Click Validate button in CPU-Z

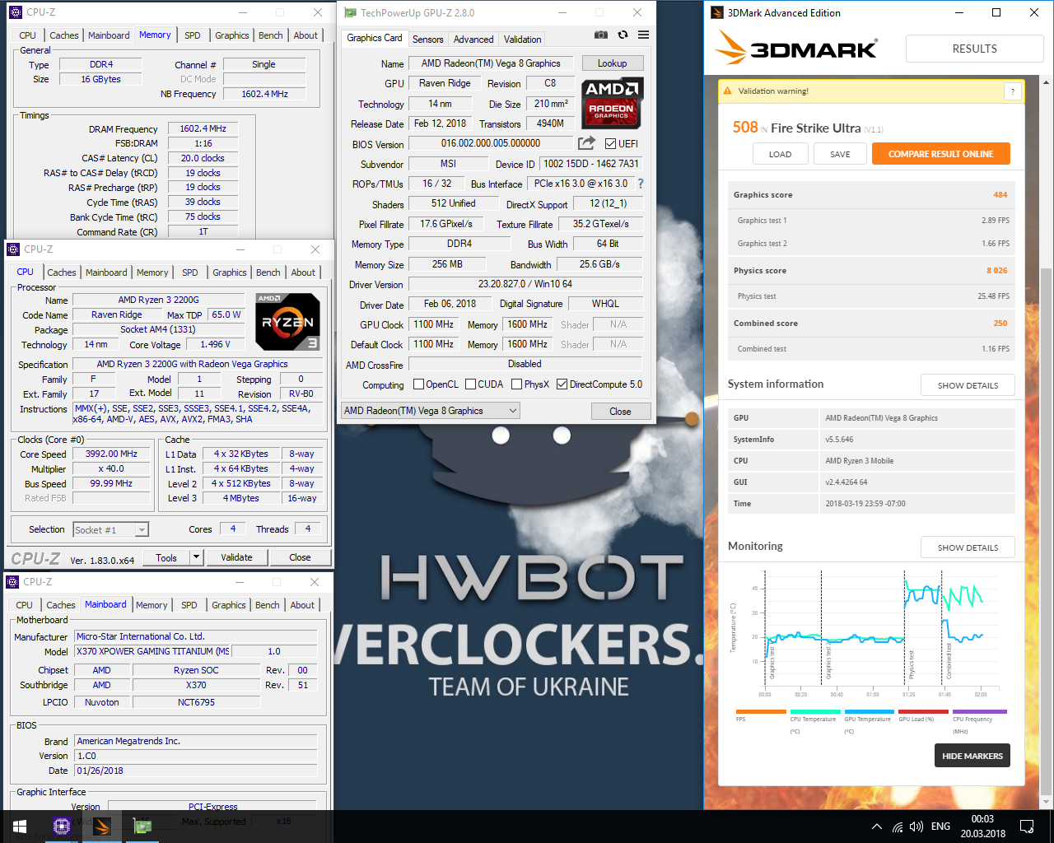236,557
